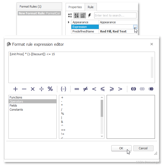Choose the == operator in list
The height and width of the screenshot is (165, 162).
coord(63,130)
